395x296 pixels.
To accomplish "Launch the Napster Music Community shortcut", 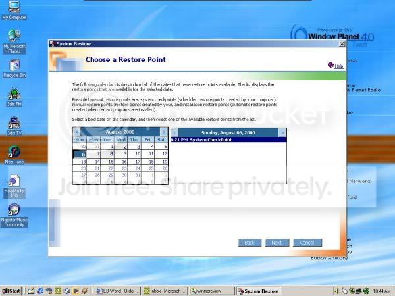I will [14, 216].
